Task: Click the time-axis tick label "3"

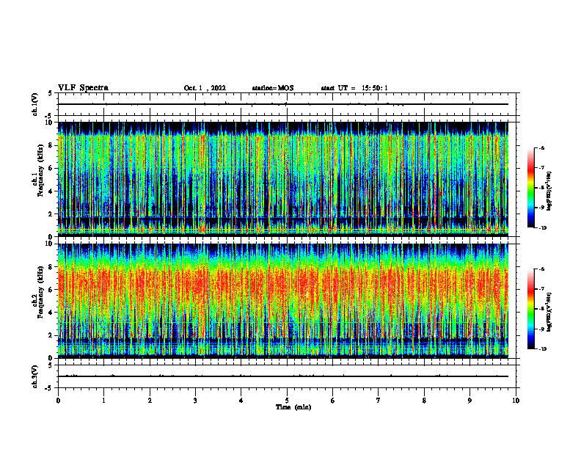Action: pos(195,401)
